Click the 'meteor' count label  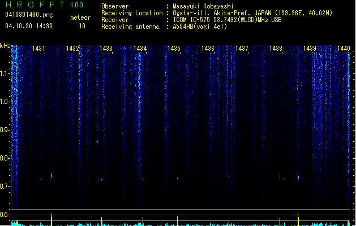click(80, 18)
